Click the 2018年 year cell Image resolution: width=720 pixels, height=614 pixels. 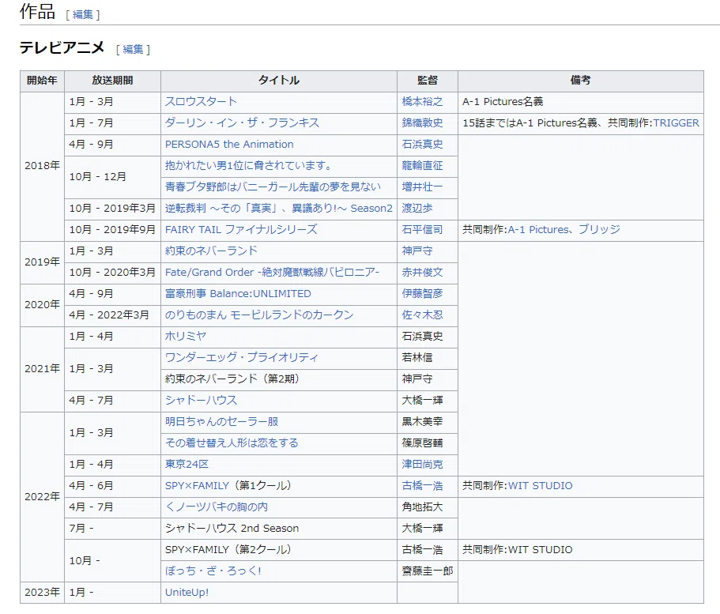(42, 166)
